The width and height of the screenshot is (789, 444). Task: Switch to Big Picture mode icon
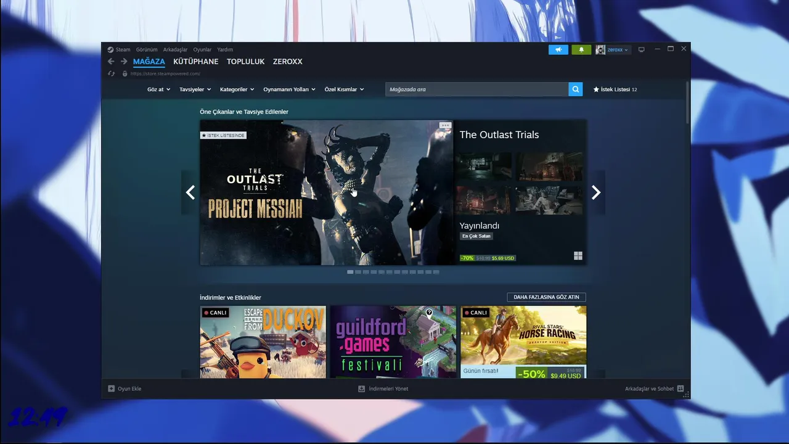[x=641, y=49]
